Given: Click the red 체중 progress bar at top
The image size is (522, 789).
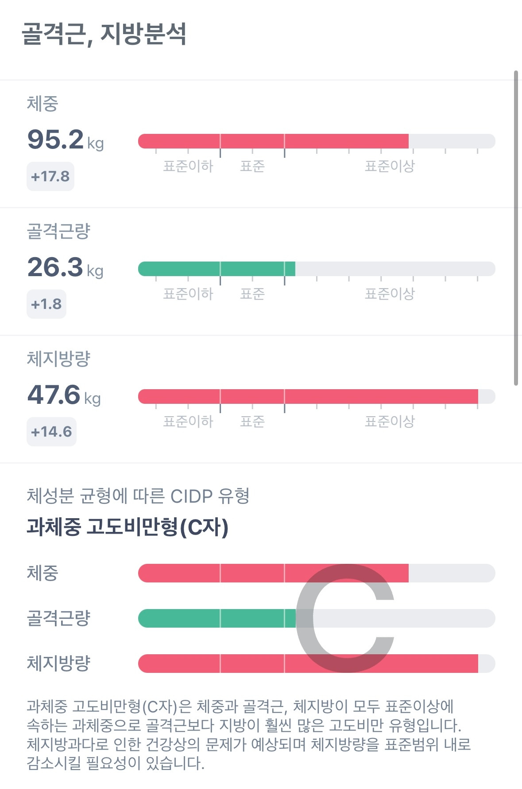Looking at the screenshot, I should [317, 141].
